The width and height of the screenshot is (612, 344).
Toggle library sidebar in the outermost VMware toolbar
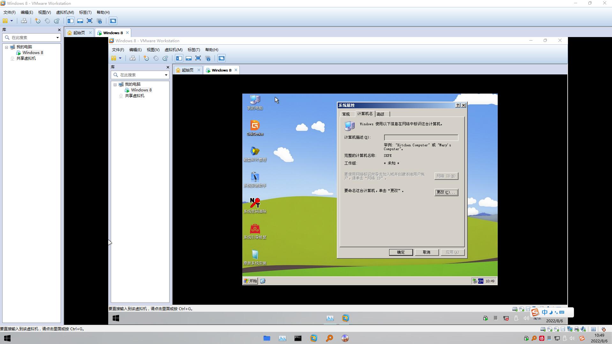point(71,21)
